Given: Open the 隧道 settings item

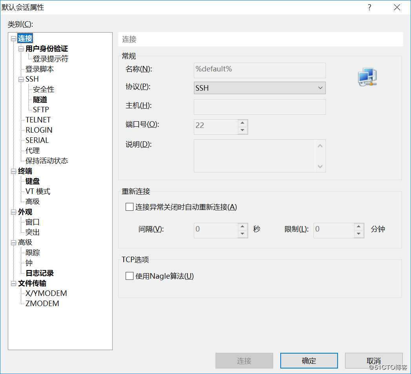Looking at the screenshot, I should pos(40,100).
